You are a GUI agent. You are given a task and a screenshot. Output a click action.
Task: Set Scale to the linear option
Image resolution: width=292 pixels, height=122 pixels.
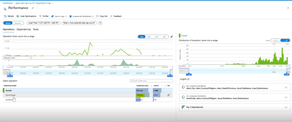coord(275,40)
